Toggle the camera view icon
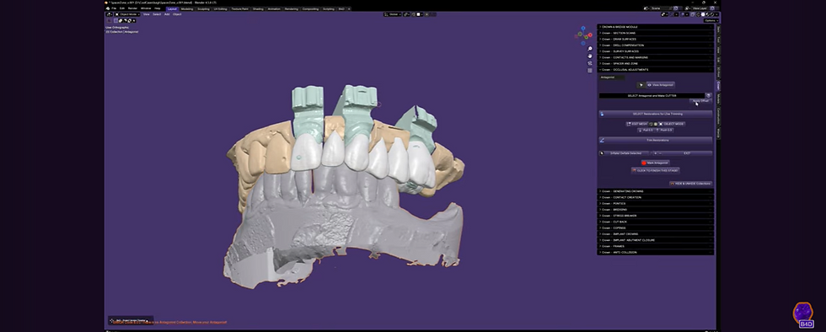Viewport: 826px width, 332px height. tap(590, 63)
